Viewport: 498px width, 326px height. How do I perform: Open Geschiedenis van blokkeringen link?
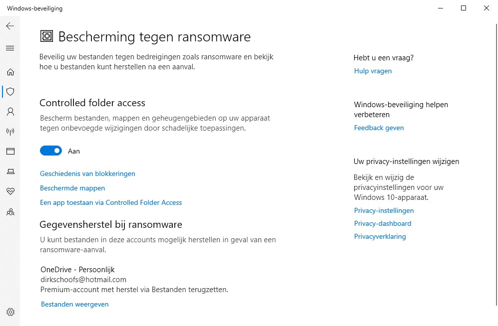(87, 173)
